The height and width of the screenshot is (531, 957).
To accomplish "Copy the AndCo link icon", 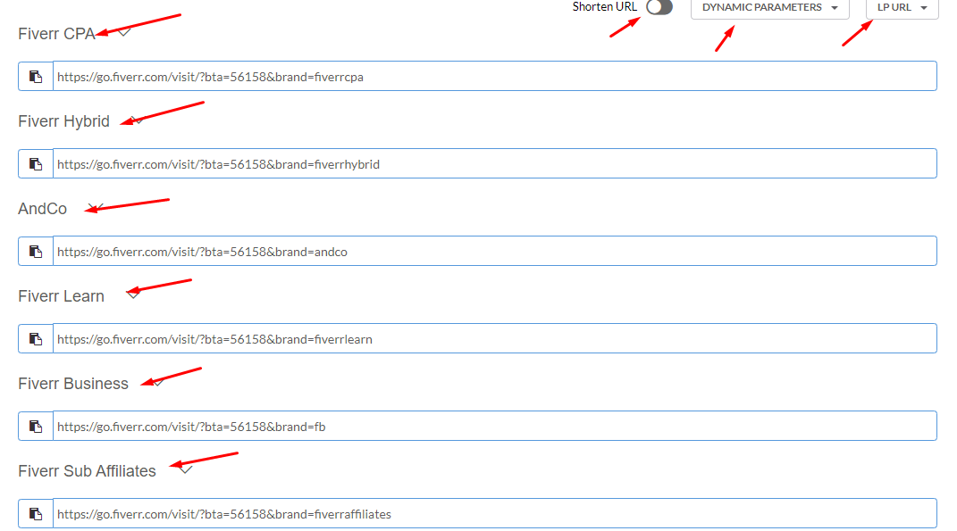I will tap(36, 251).
